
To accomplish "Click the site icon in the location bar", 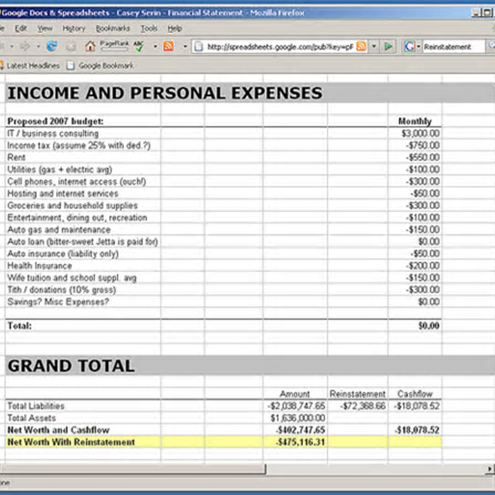I will (199, 46).
